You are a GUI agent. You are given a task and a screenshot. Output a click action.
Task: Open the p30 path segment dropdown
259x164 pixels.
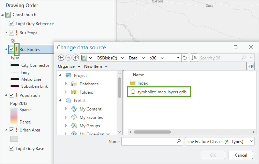point(162,58)
